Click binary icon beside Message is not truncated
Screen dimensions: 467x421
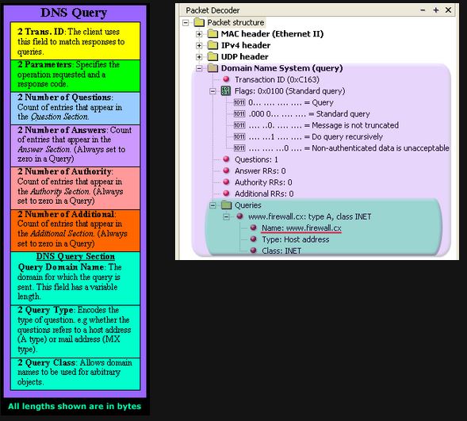pyautogui.click(x=239, y=125)
